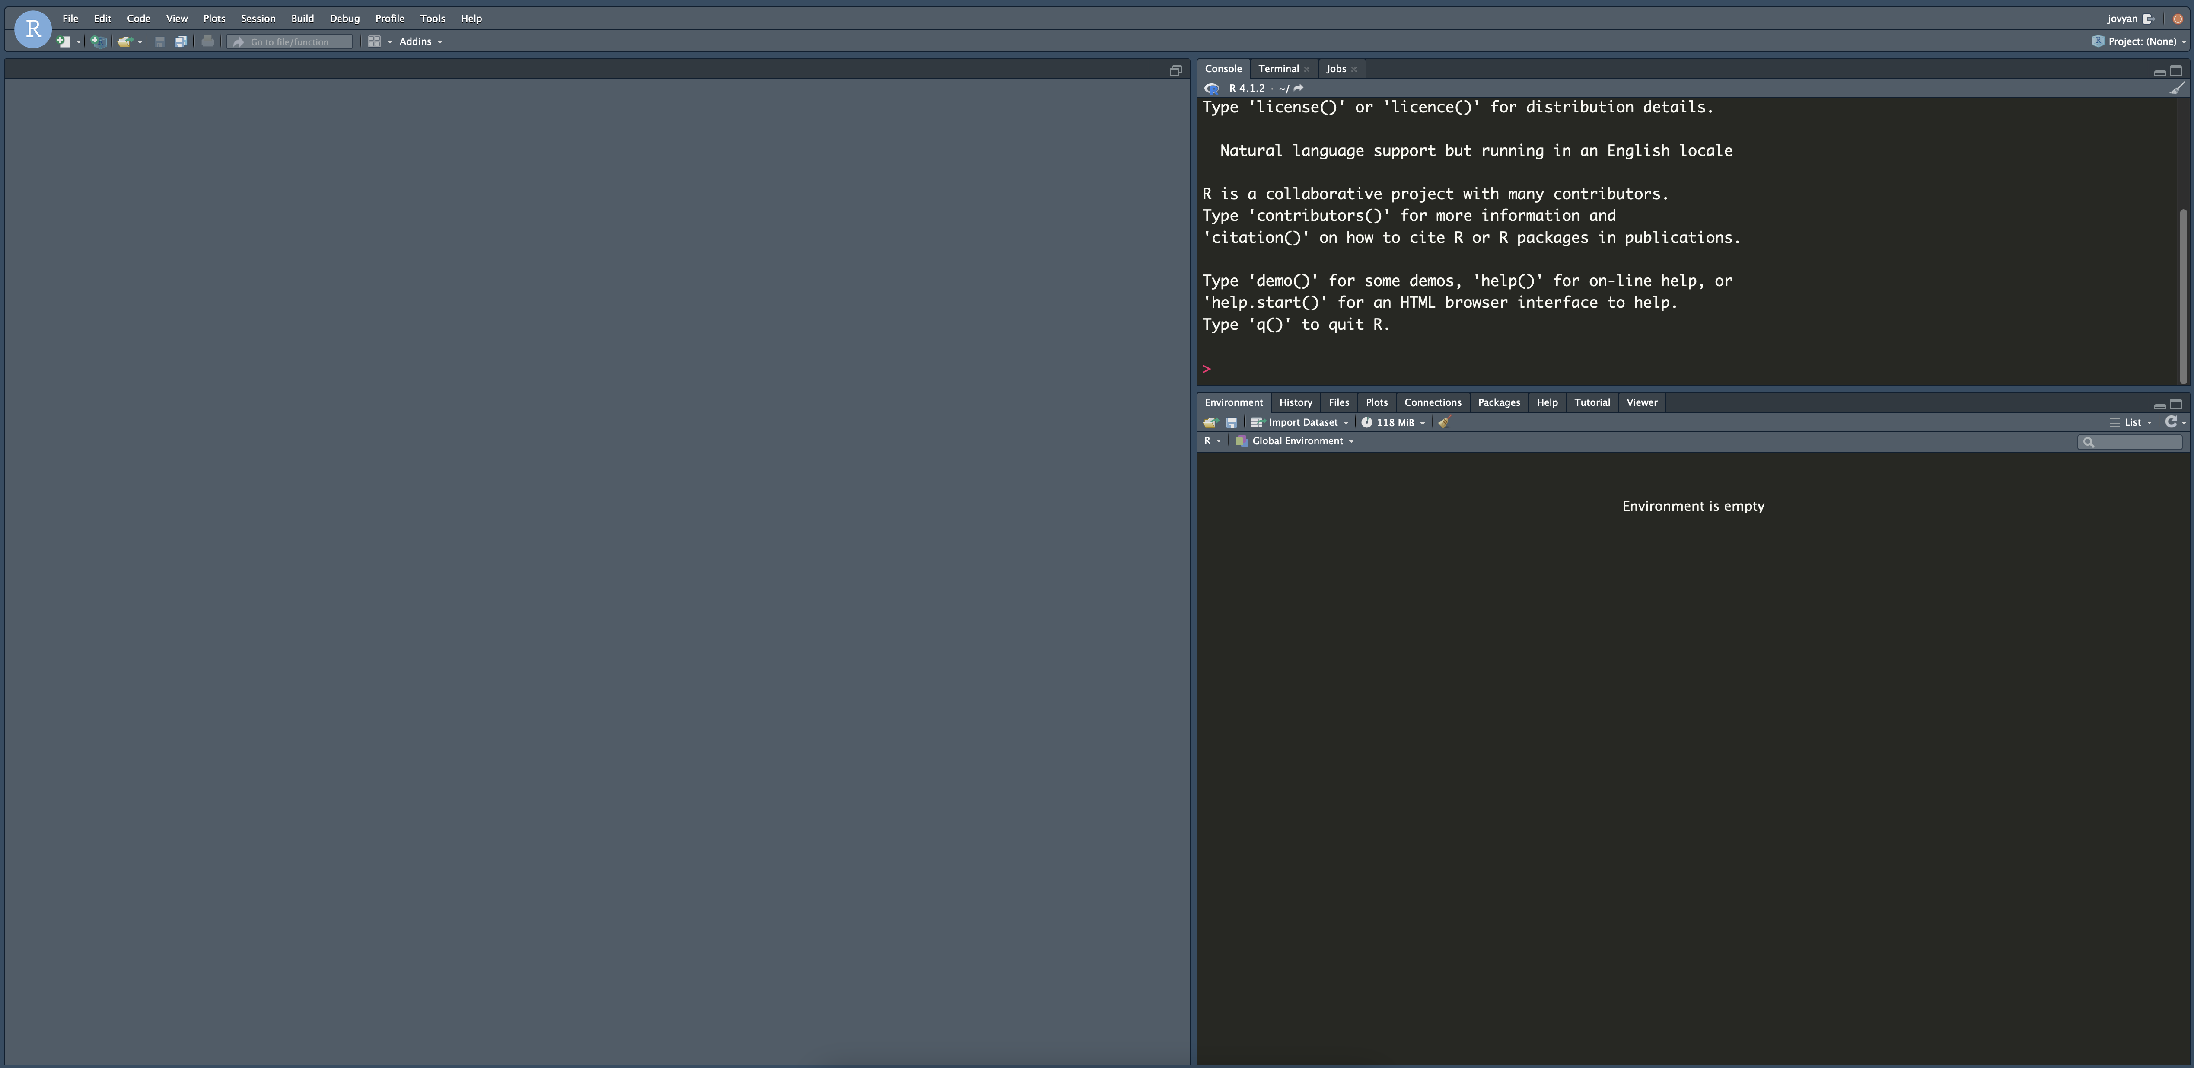
Task: Click the RStudio R logo
Action: pos(33,29)
